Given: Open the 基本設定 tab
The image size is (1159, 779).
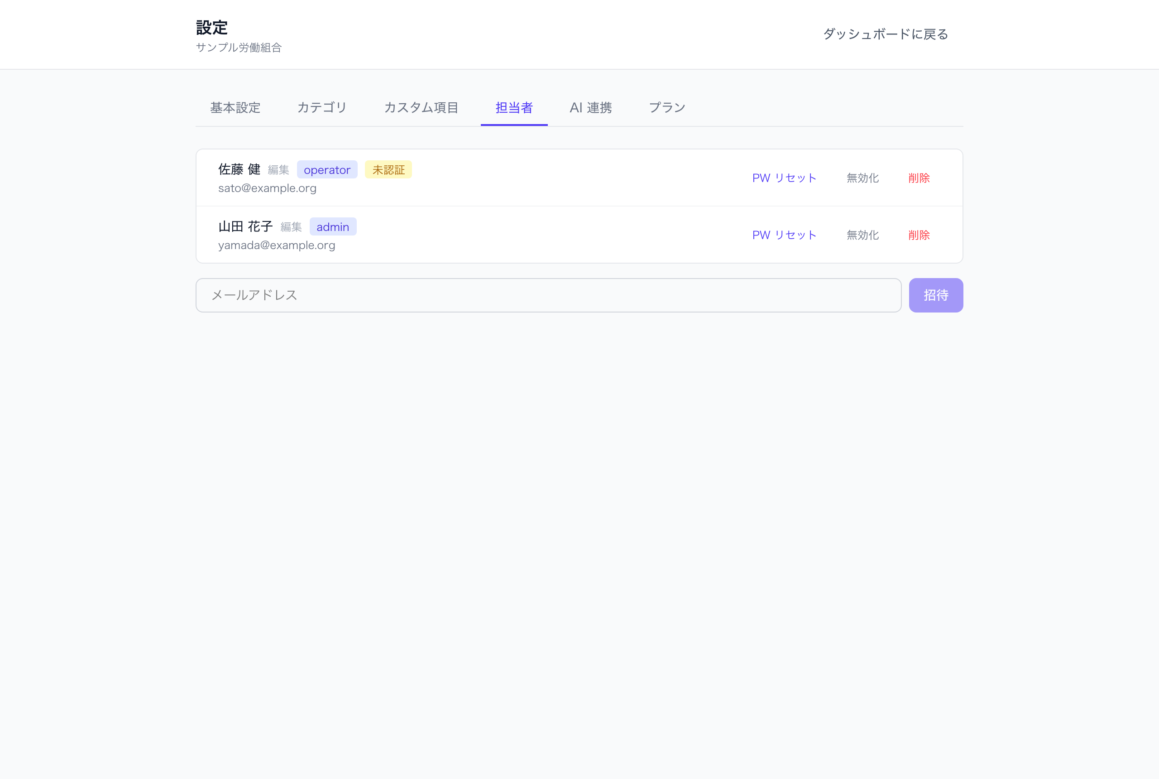Looking at the screenshot, I should 235,108.
